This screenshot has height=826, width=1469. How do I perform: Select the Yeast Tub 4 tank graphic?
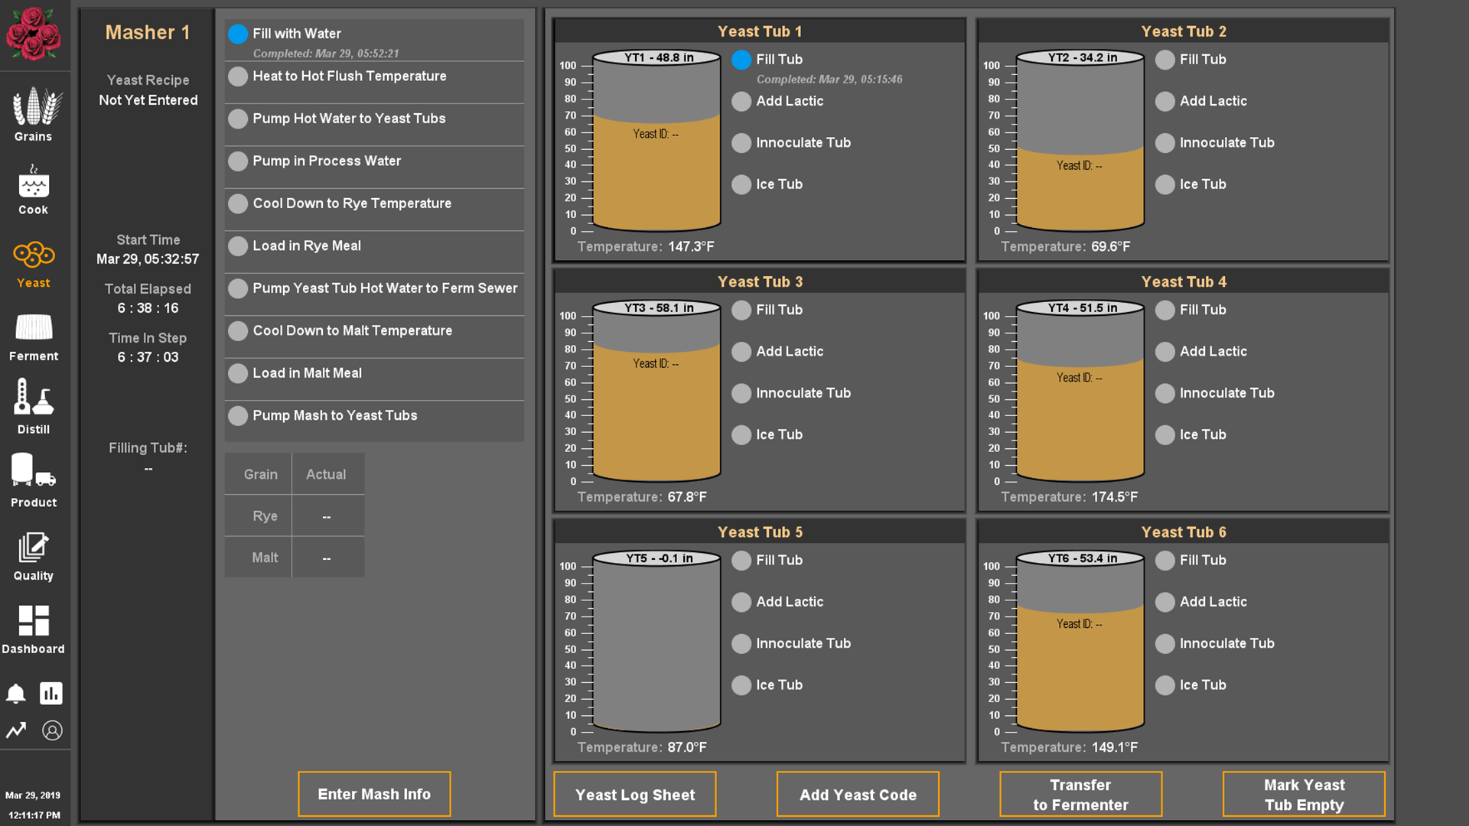(1080, 392)
